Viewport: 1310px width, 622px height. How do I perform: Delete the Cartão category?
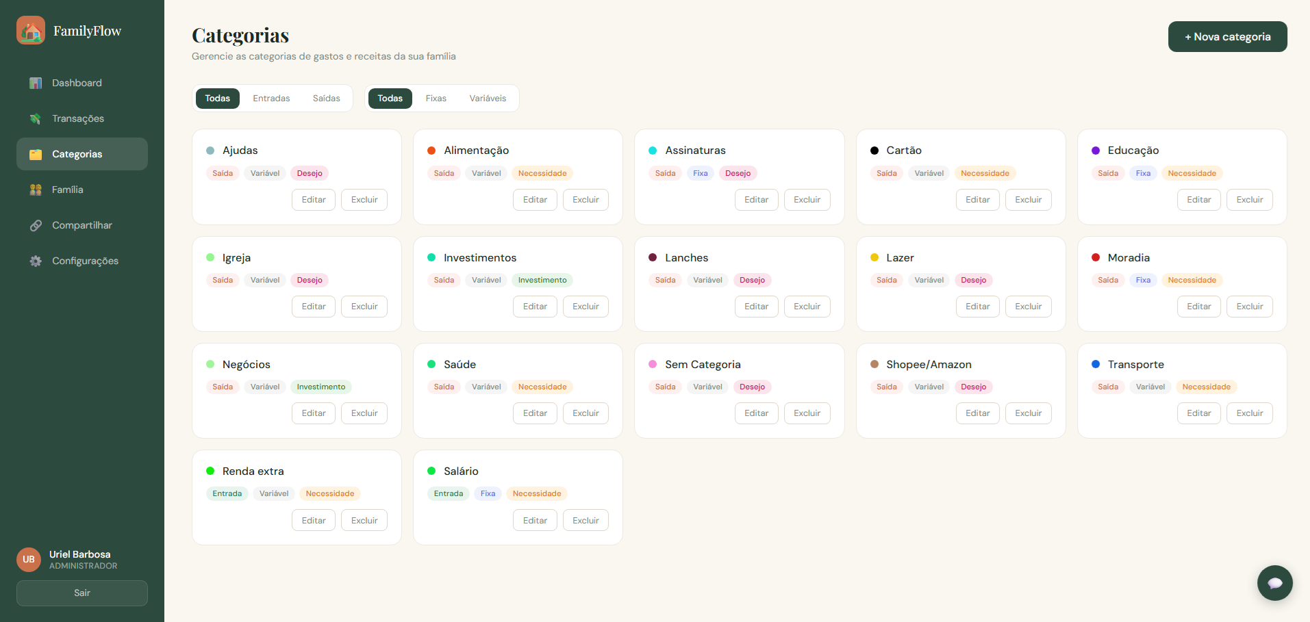coord(1029,200)
